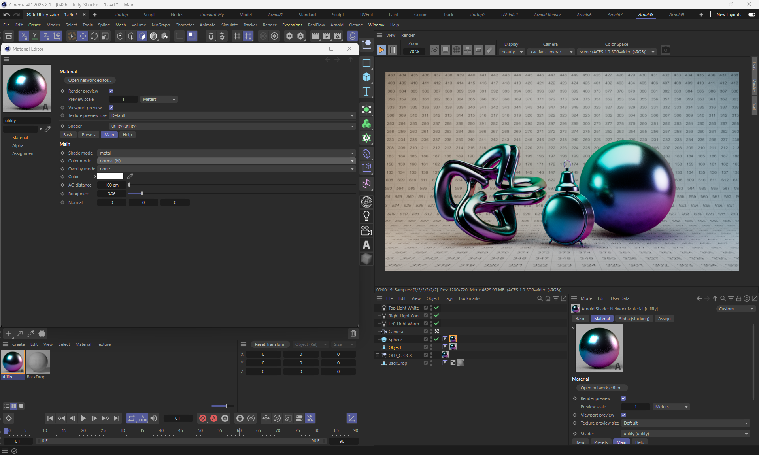Switch to the Presets tab in Material Editor

[89, 135]
